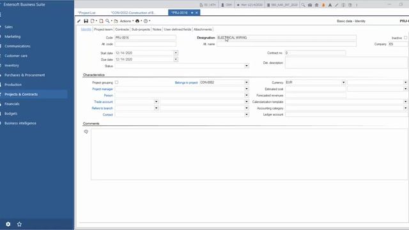
Task: Save the project with the floppy disk icon
Action: tap(86, 21)
